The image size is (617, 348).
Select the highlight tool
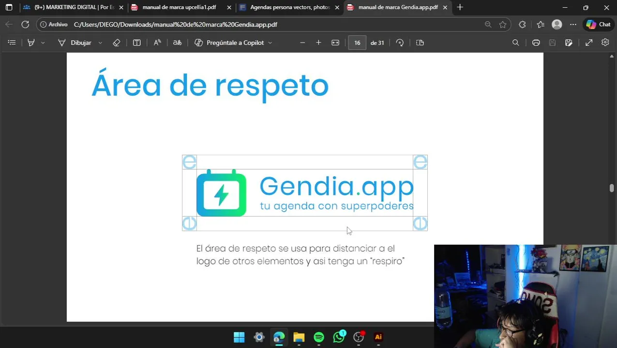tap(31, 43)
